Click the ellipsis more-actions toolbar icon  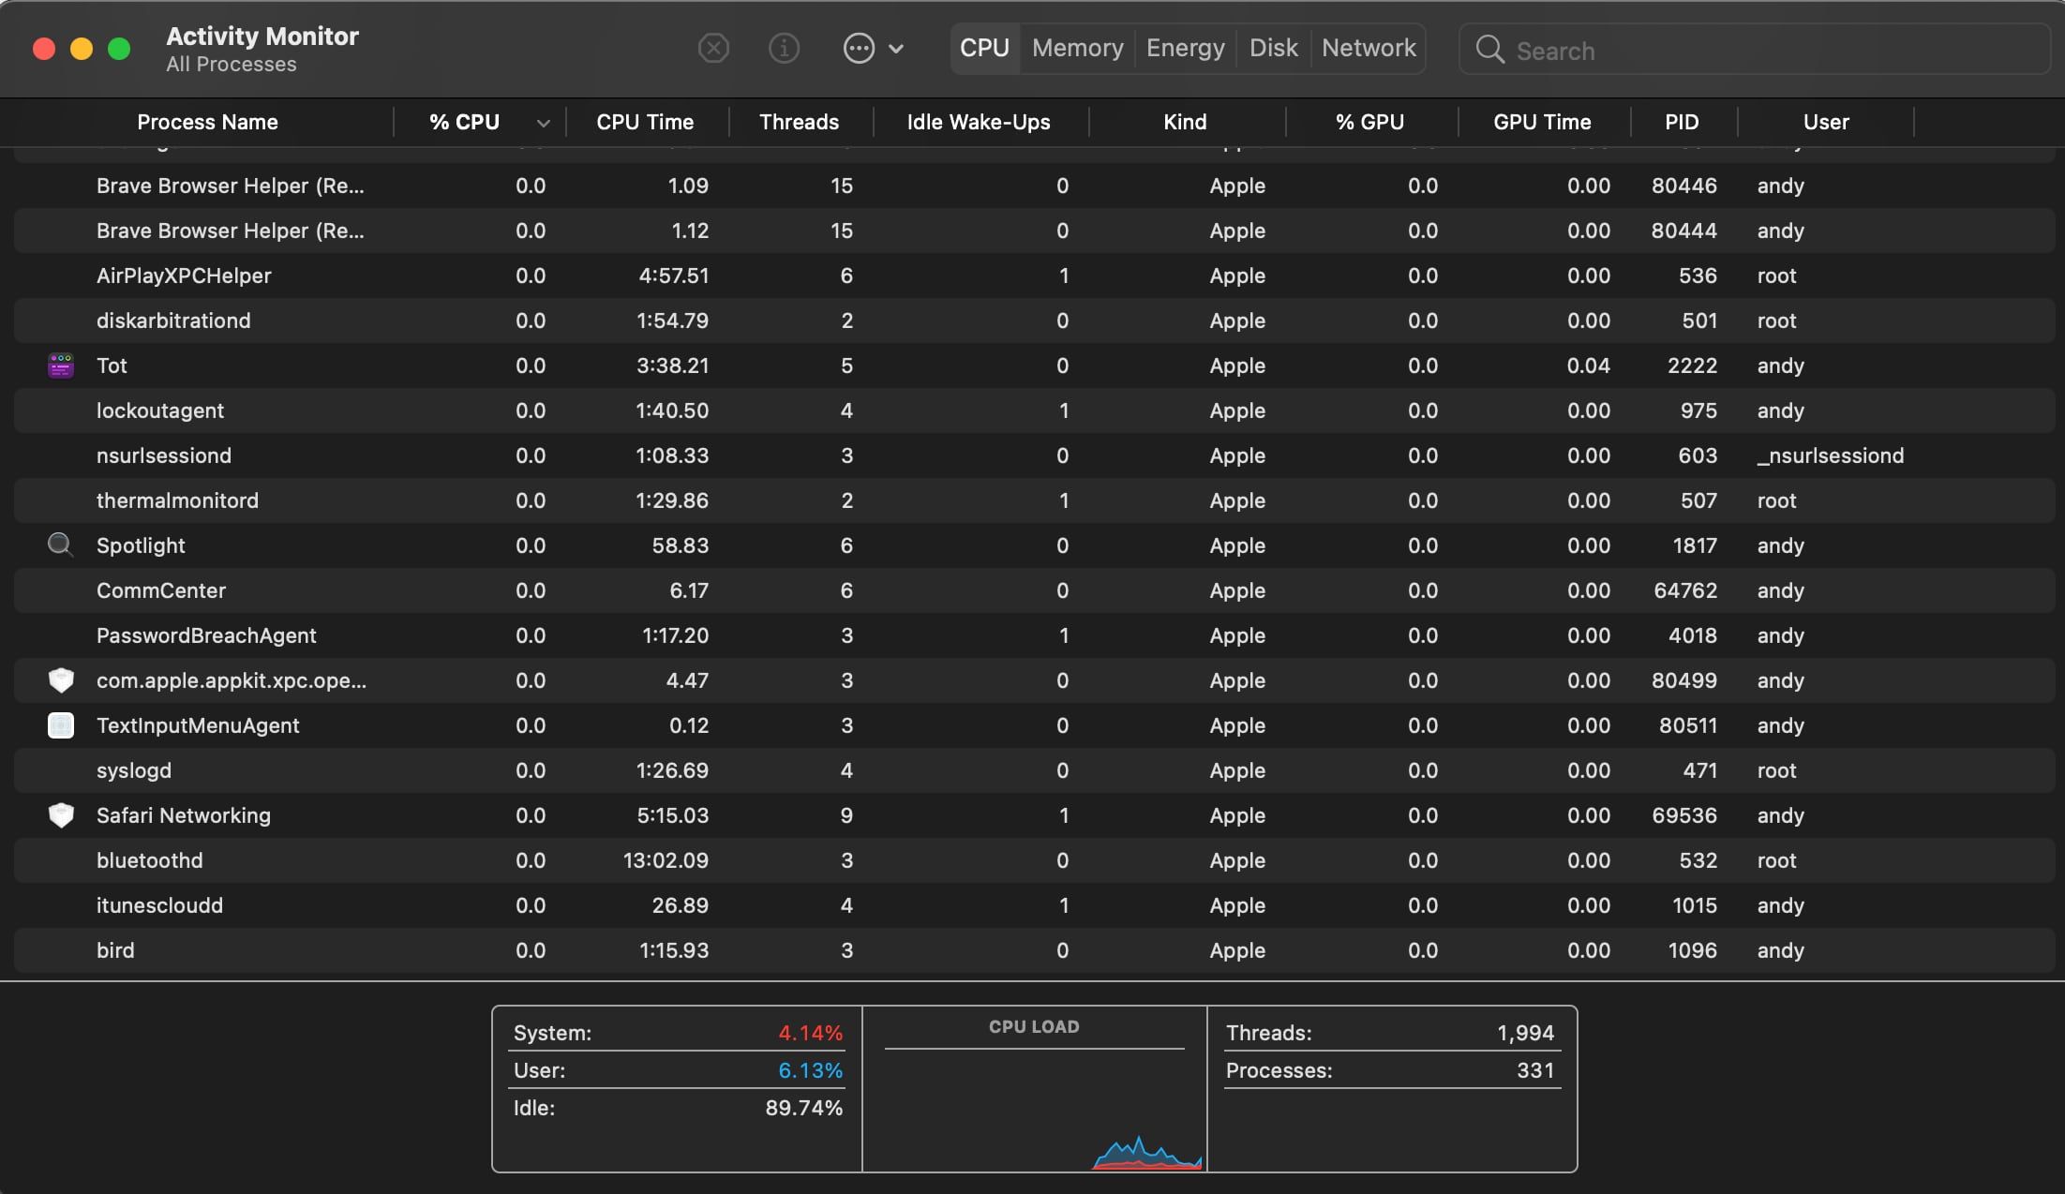tap(859, 48)
